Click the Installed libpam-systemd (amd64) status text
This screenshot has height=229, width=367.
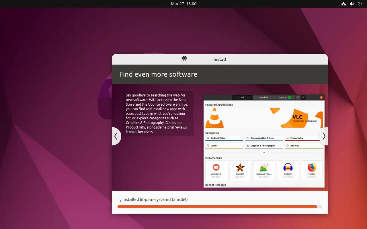tap(155, 200)
